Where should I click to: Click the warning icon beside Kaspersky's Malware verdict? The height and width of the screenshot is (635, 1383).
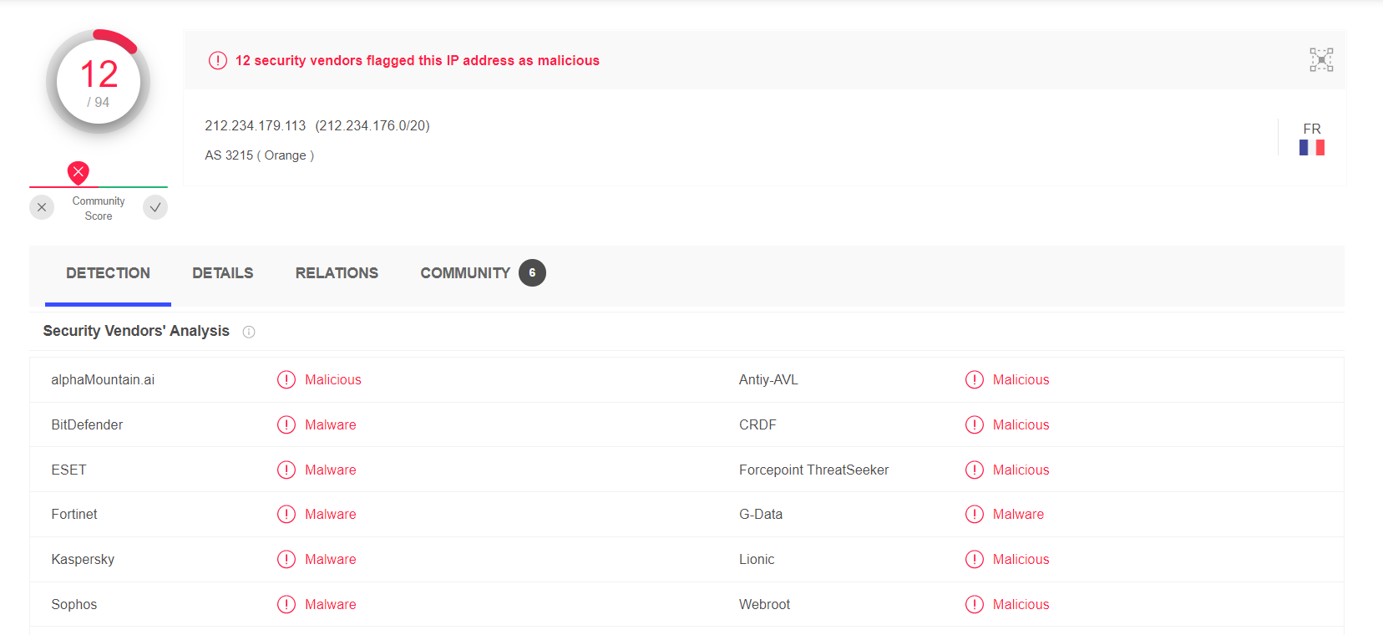286,559
